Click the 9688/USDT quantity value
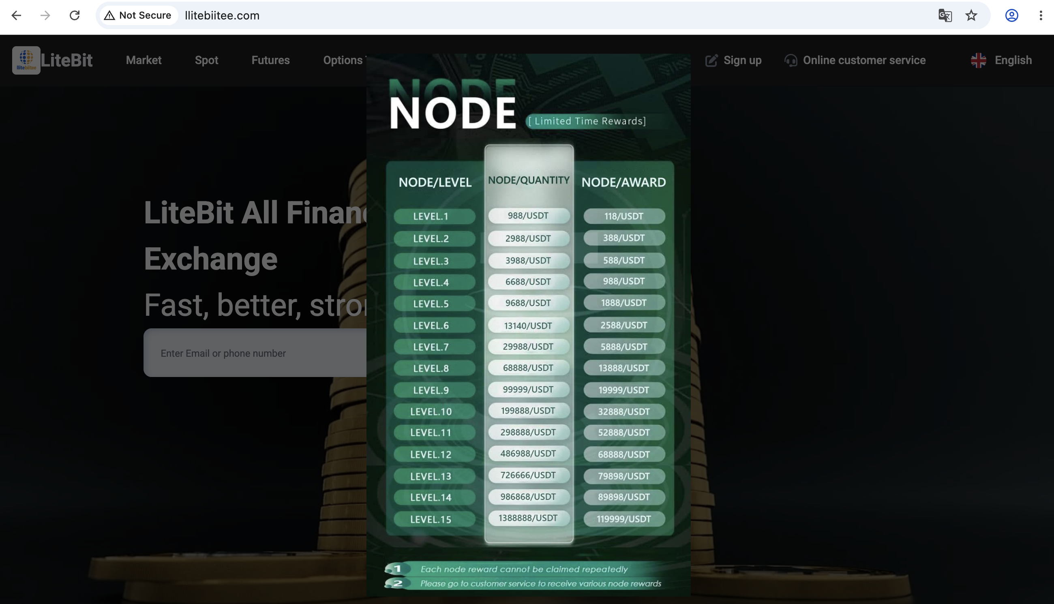This screenshot has height=604, width=1054. 529,303
